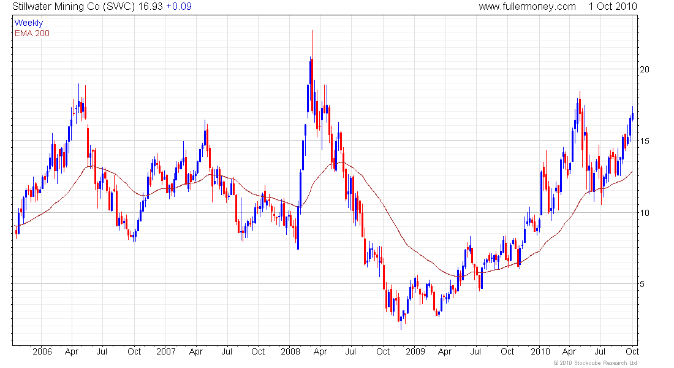Click the Stockcube Research Ltd copyright text
The image size is (674, 368).
pos(596,363)
